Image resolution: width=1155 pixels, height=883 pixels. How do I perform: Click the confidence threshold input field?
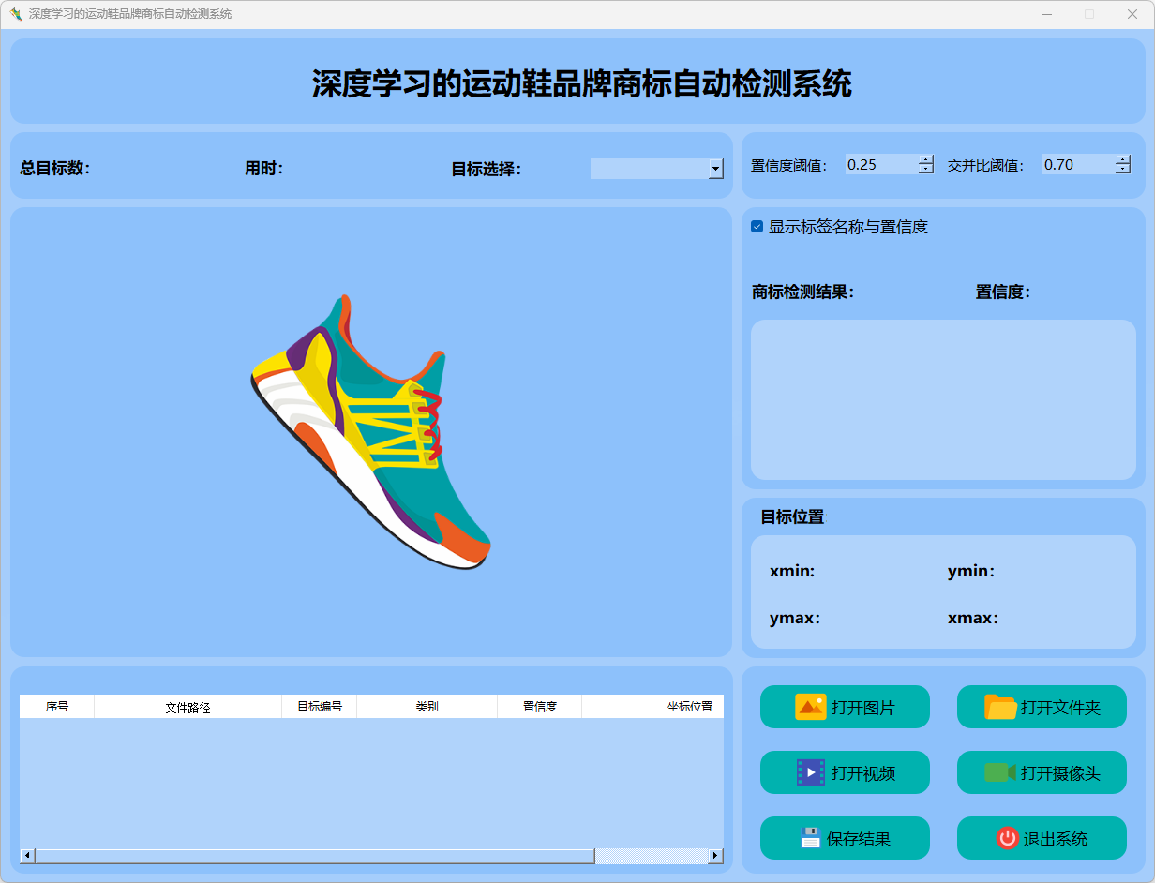(x=880, y=165)
